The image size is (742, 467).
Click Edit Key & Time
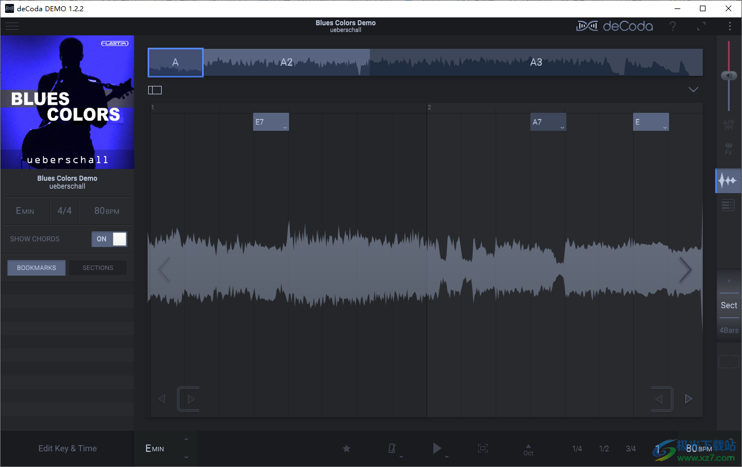67,448
